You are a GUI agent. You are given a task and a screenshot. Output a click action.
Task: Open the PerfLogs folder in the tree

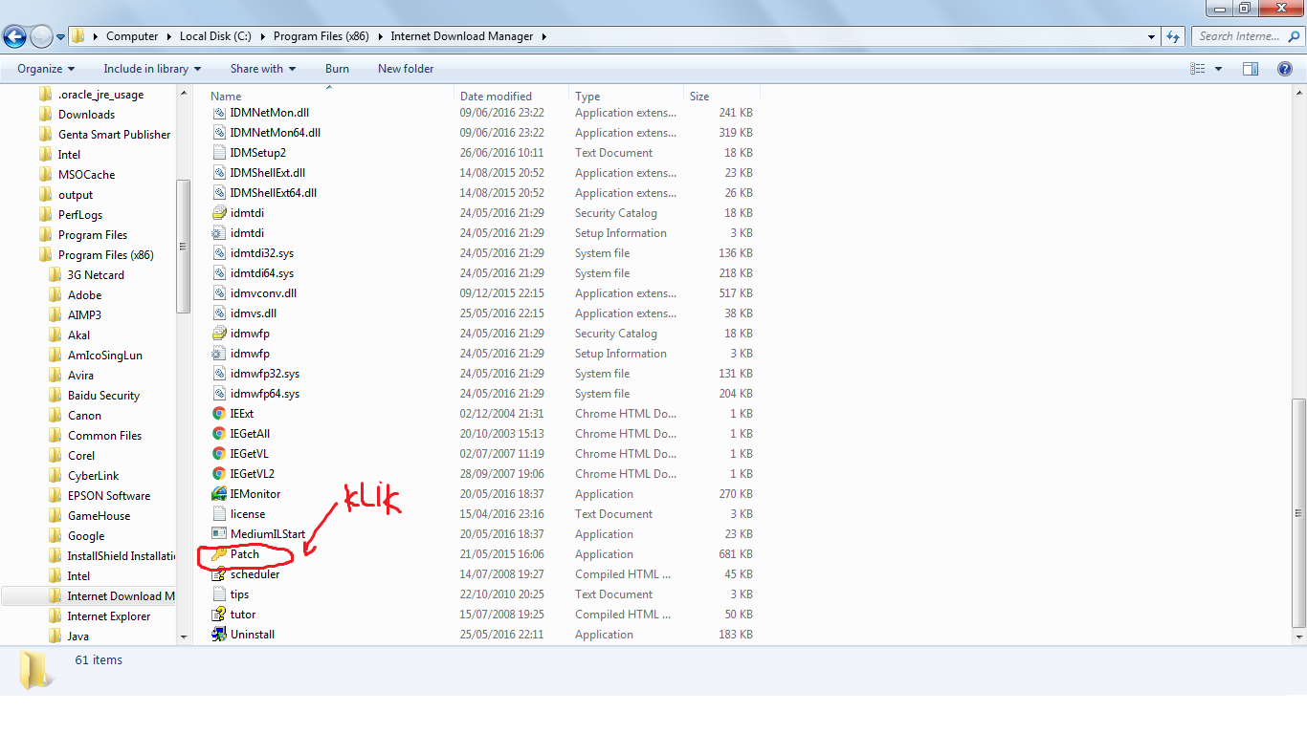pyautogui.click(x=80, y=215)
